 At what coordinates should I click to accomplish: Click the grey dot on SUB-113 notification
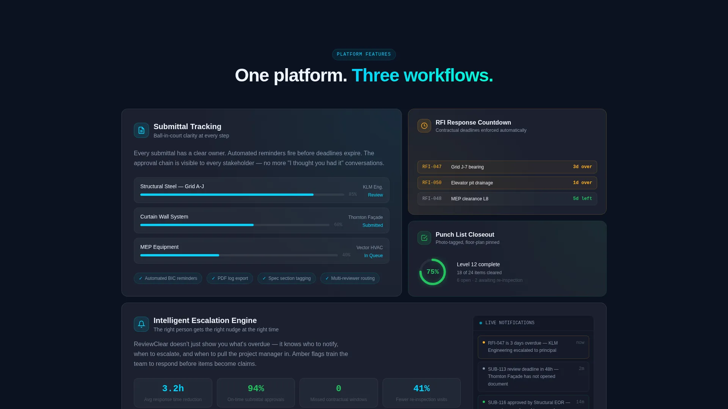point(484,368)
